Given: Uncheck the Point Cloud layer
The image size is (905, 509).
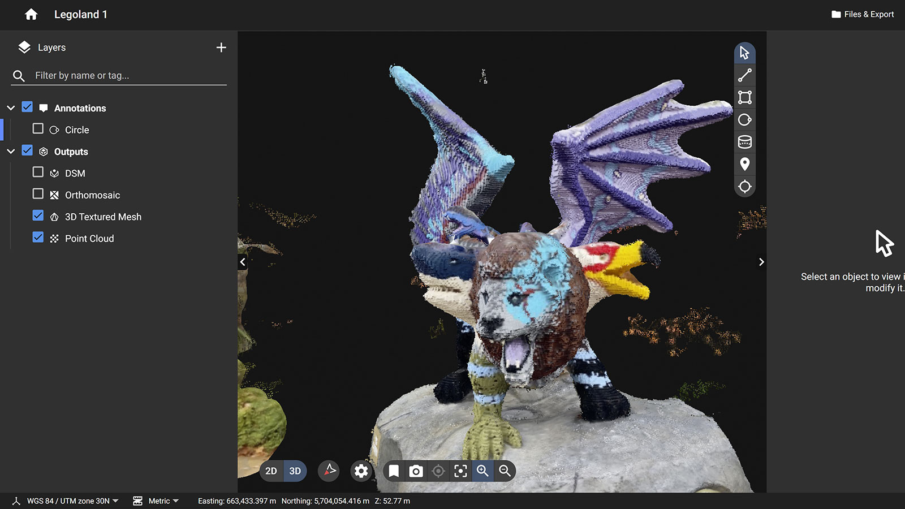Looking at the screenshot, I should click(38, 238).
